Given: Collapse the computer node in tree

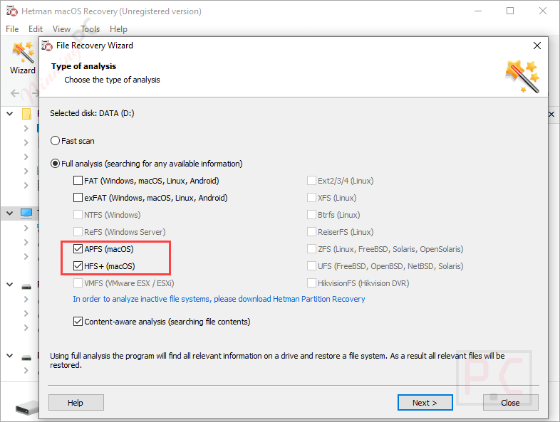Looking at the screenshot, I should tap(10, 213).
